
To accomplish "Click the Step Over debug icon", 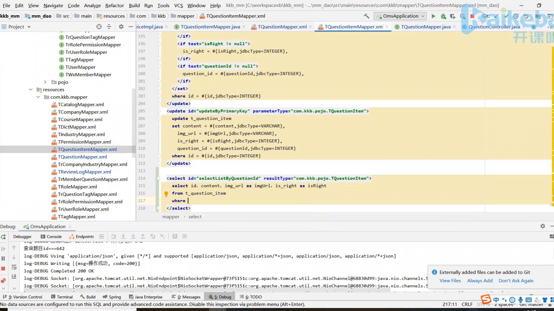I will [114, 236].
